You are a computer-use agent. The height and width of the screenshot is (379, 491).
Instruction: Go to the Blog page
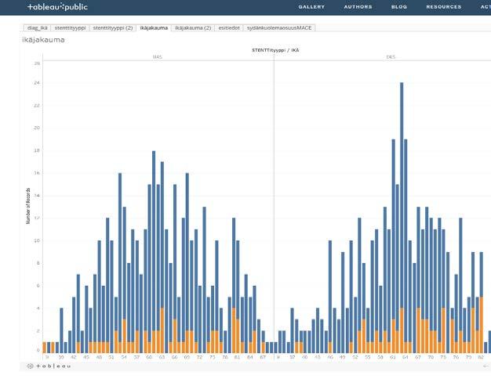[x=399, y=7]
